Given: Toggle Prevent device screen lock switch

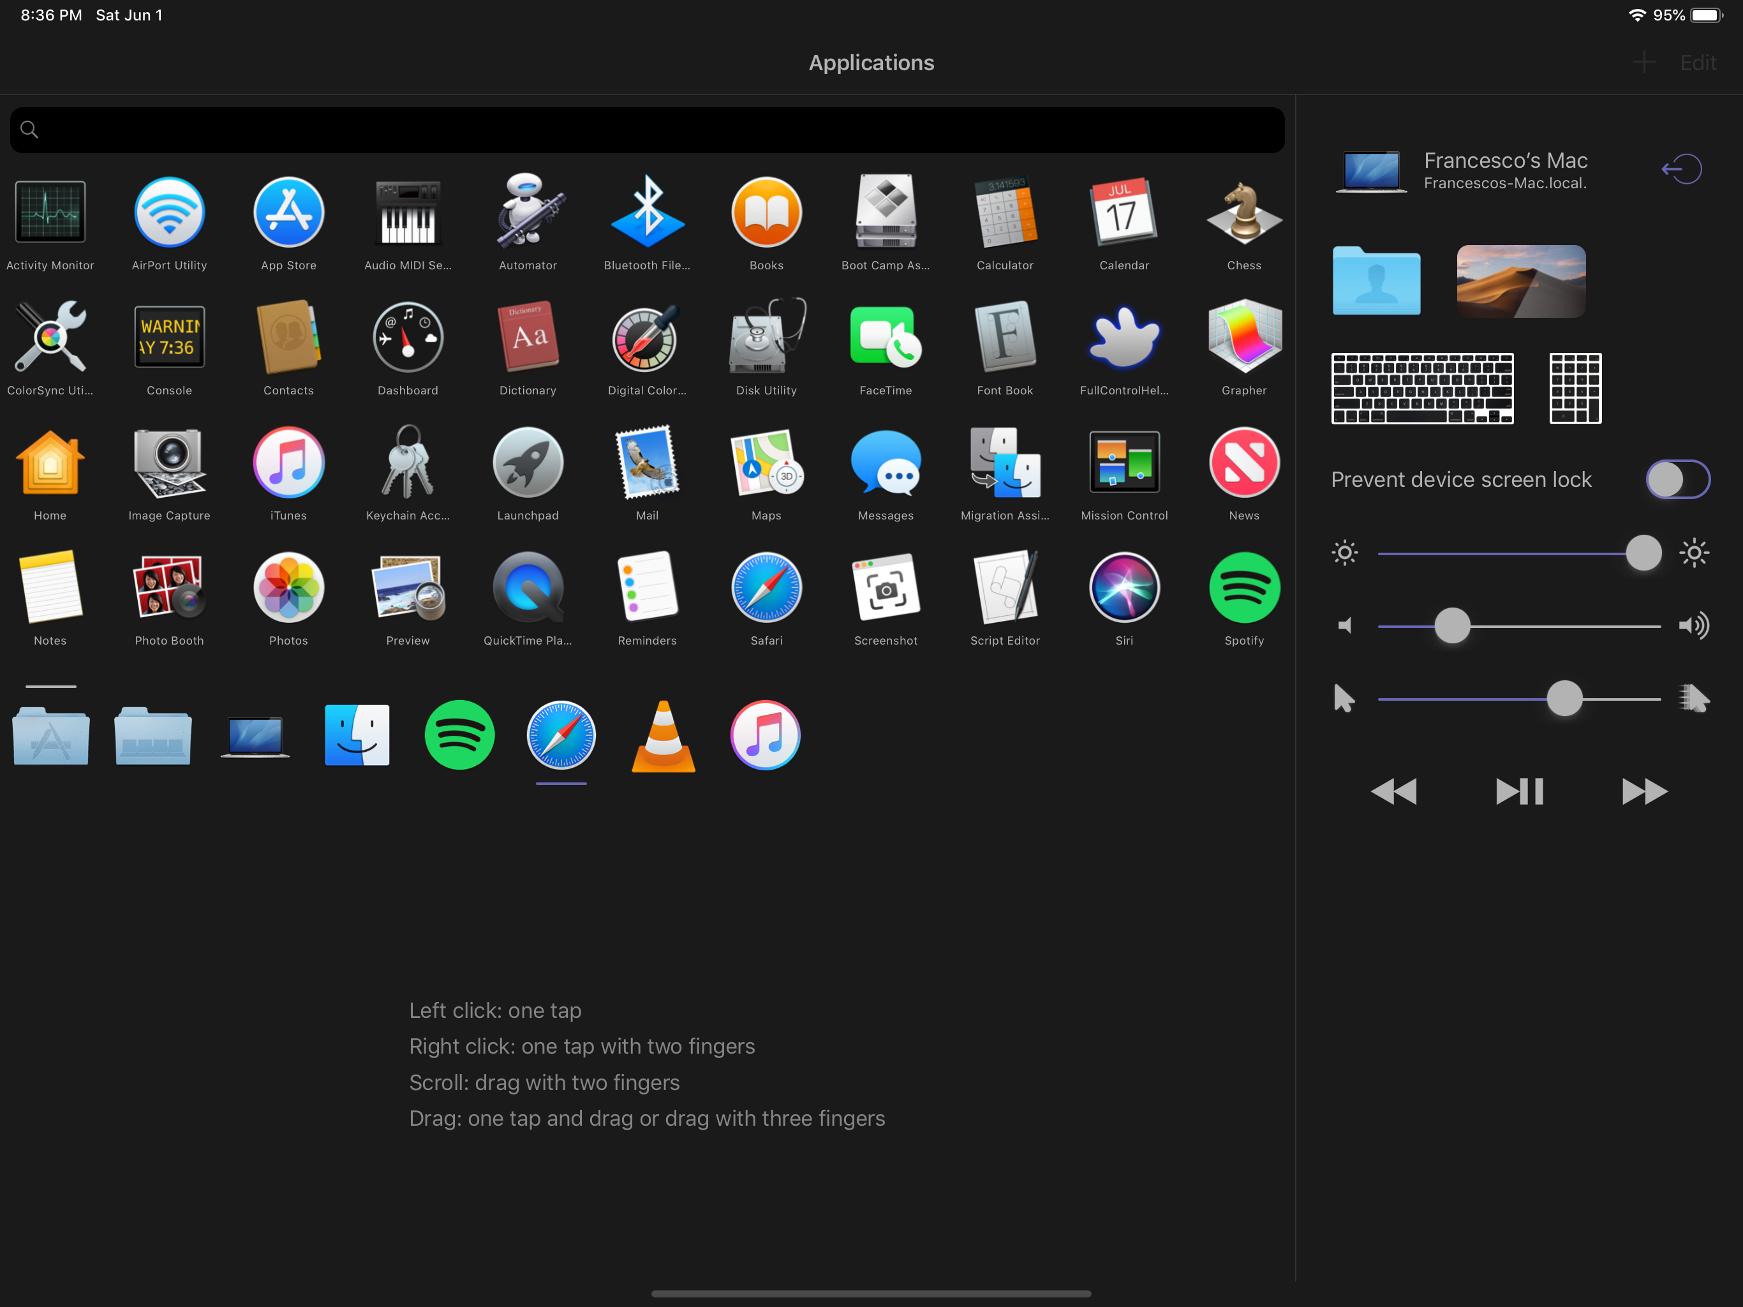Looking at the screenshot, I should [1677, 479].
